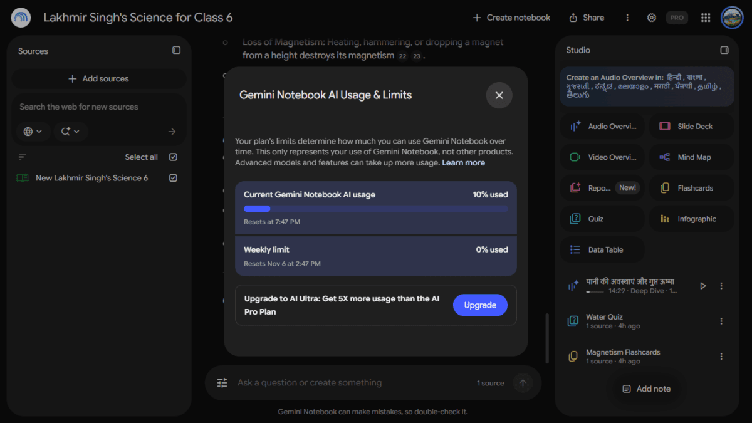Toggle the Select all checkbox
Image resolution: width=752 pixels, height=423 pixels.
click(174, 157)
